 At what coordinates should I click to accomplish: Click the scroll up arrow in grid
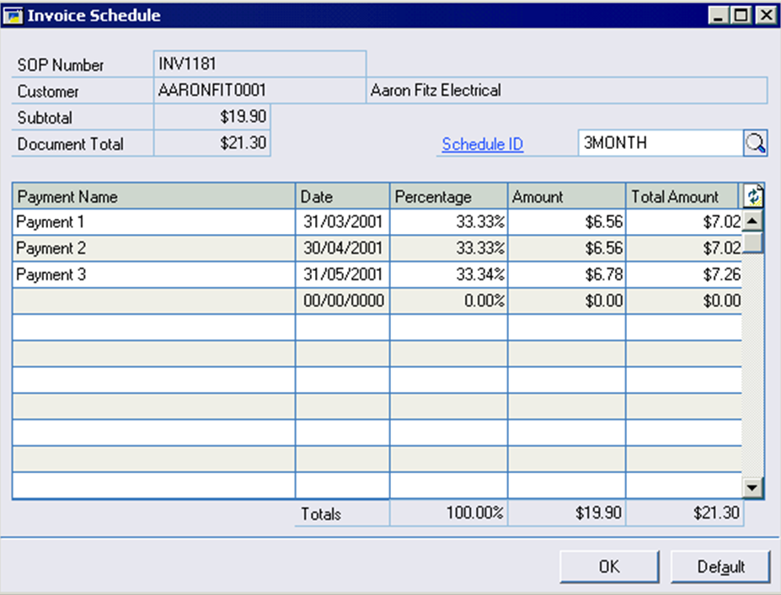(x=753, y=221)
